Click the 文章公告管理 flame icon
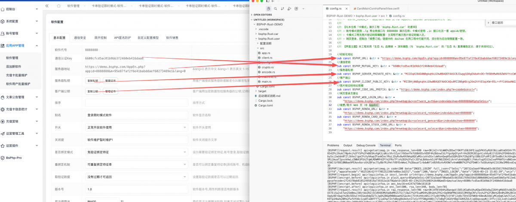This screenshot has width=516, height=202. pos(3,97)
